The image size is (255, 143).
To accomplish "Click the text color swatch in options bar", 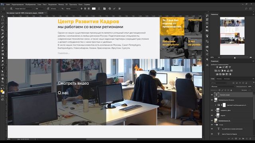I will [x=94, y=9].
